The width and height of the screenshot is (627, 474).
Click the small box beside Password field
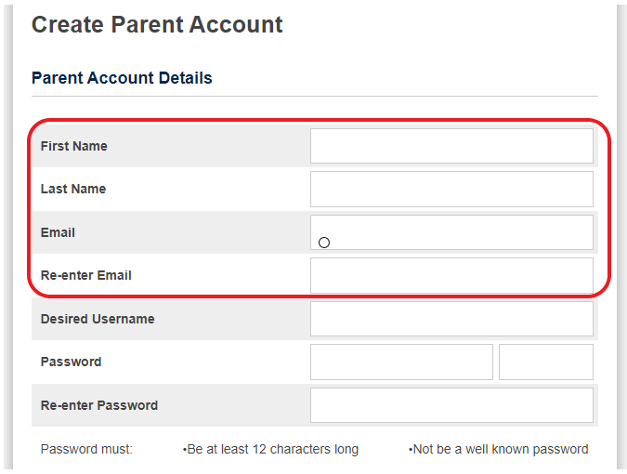(x=546, y=362)
